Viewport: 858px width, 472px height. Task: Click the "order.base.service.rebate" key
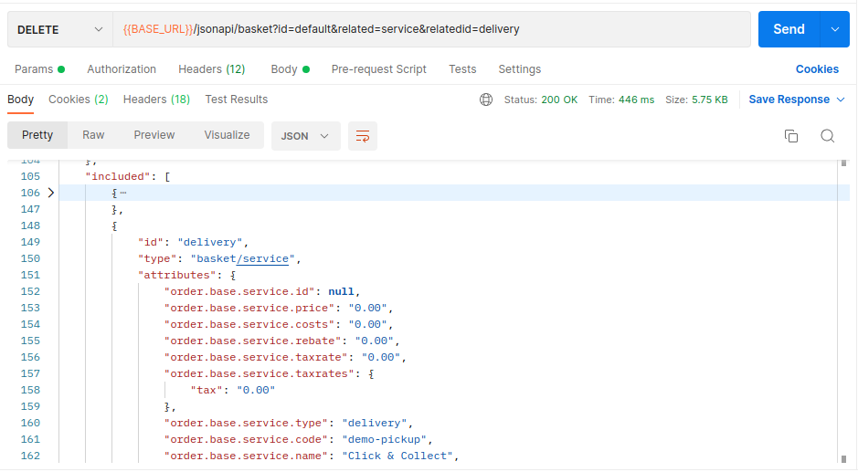click(x=253, y=341)
